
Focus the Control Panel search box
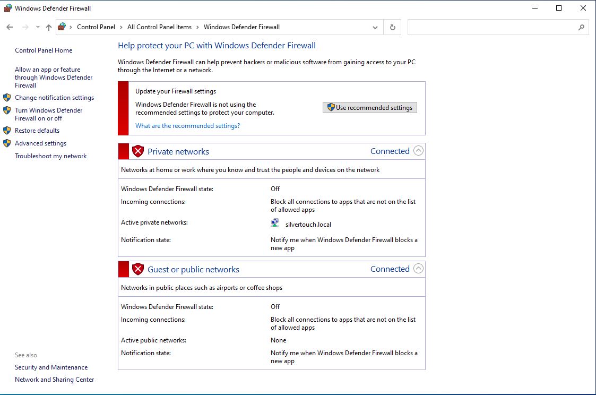[x=498, y=28]
